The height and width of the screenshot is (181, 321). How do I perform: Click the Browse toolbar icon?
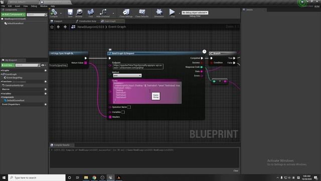coord(79,12)
